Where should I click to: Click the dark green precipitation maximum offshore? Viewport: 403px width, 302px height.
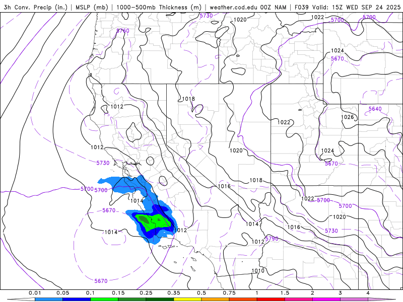144,219
